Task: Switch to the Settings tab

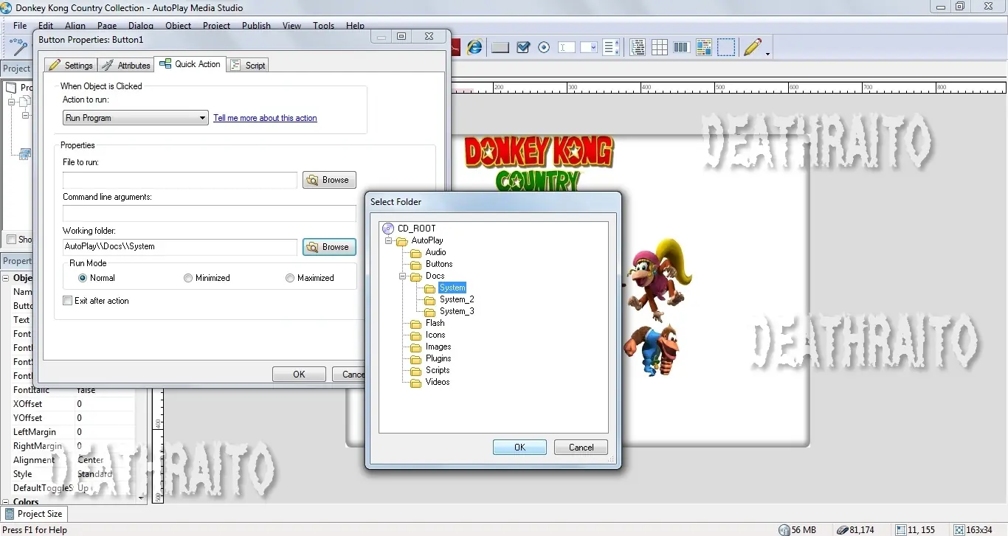Action: [71, 65]
